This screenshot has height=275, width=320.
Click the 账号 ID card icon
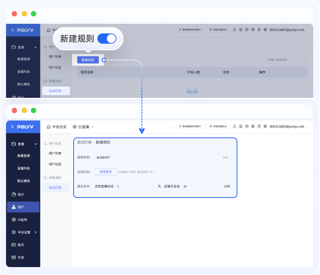click(14, 245)
